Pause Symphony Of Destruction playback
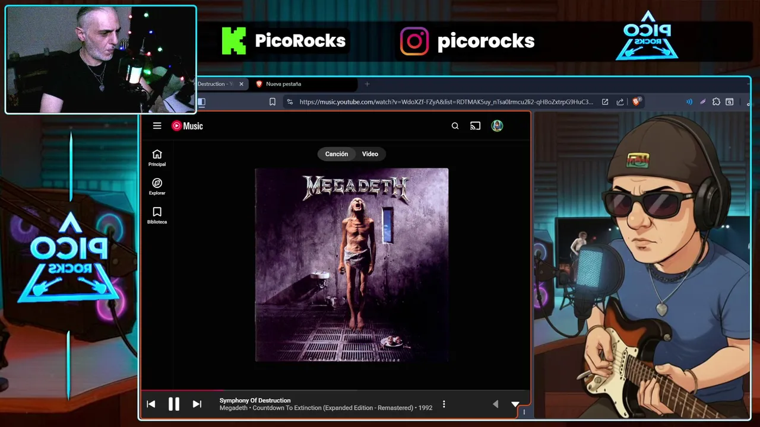The height and width of the screenshot is (427, 760). pyautogui.click(x=173, y=404)
